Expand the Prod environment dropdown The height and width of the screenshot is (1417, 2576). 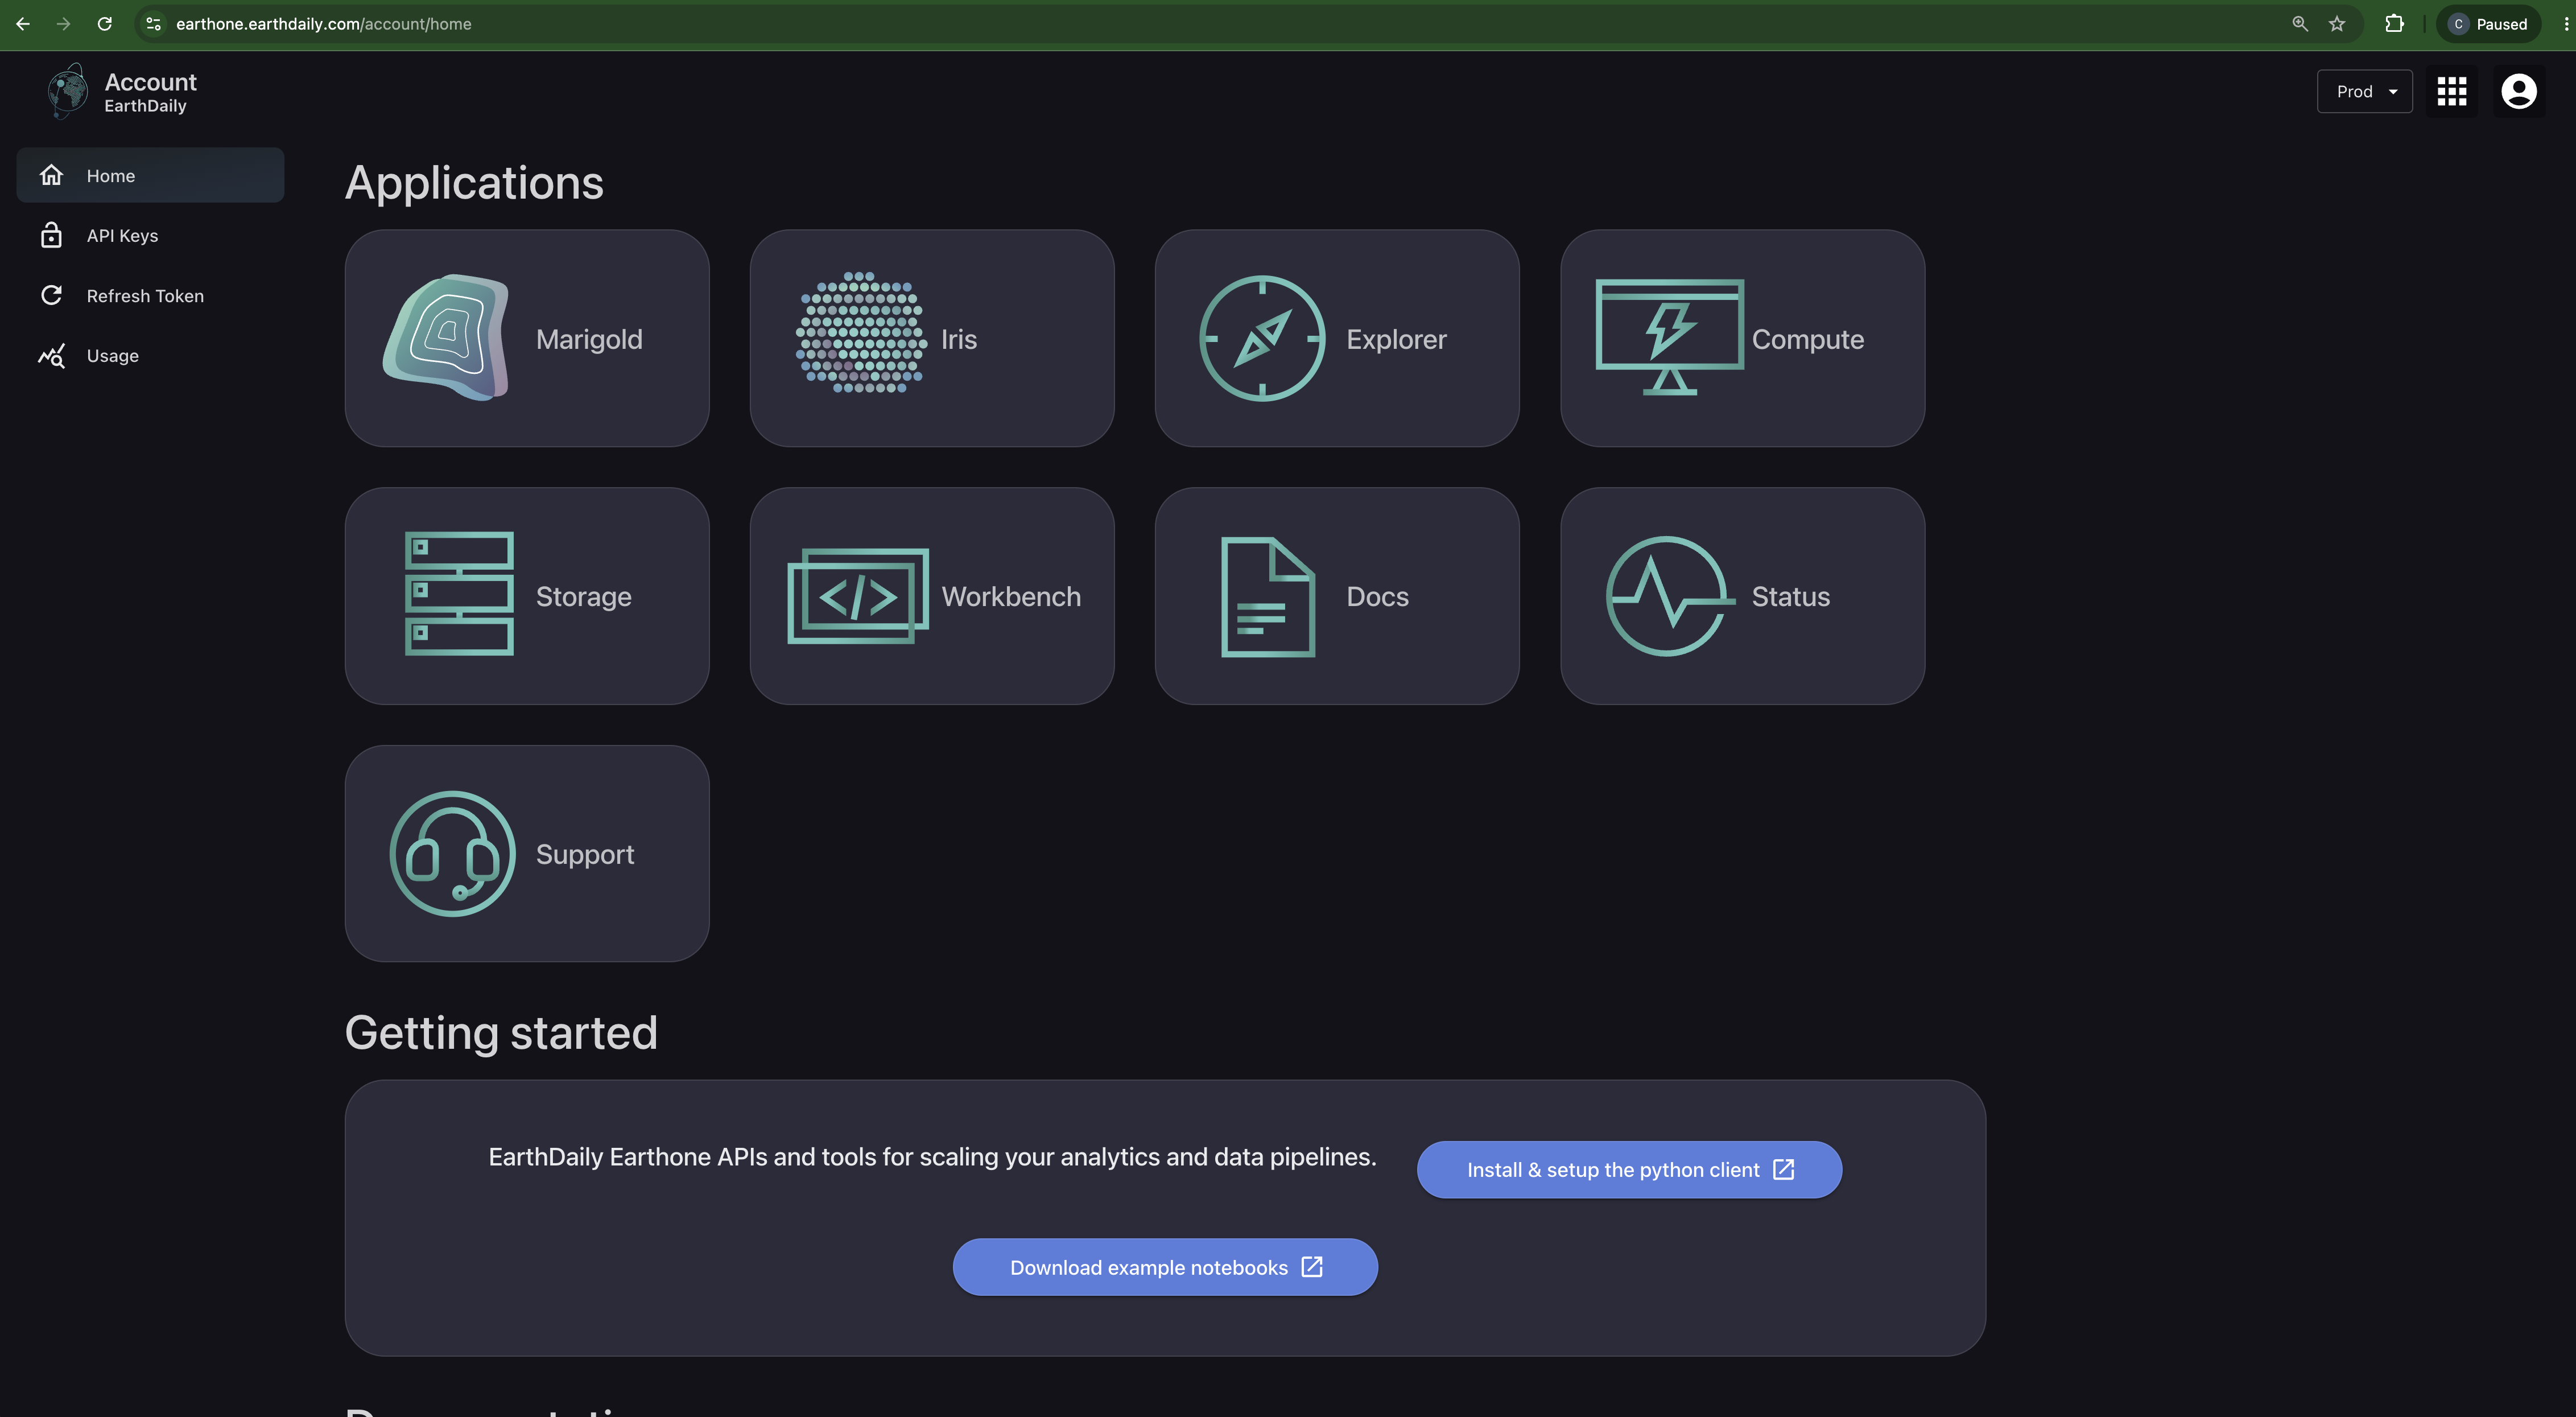(x=2364, y=91)
